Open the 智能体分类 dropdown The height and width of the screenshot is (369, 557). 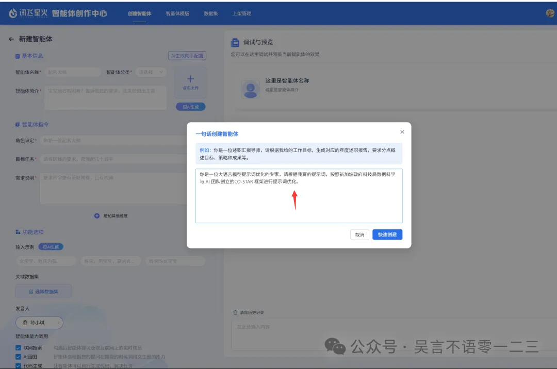[151, 72]
